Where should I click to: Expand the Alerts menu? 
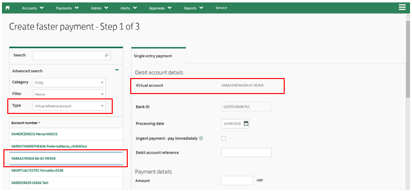[x=128, y=8]
